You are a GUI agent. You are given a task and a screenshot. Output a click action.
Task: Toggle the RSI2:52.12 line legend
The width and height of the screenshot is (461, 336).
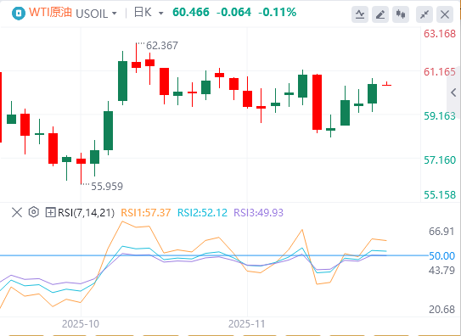point(202,213)
